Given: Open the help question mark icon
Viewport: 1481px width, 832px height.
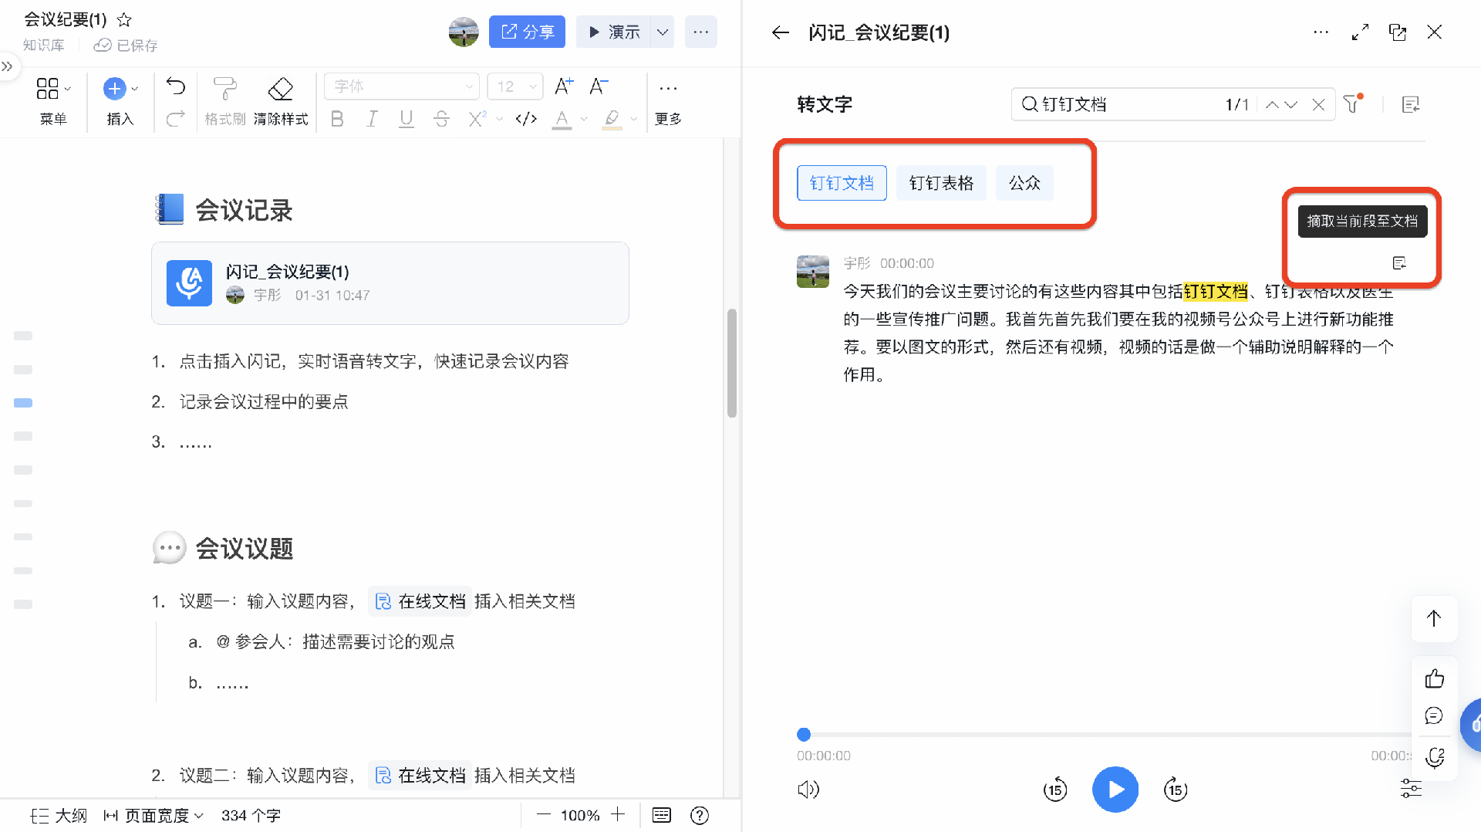Looking at the screenshot, I should (700, 815).
